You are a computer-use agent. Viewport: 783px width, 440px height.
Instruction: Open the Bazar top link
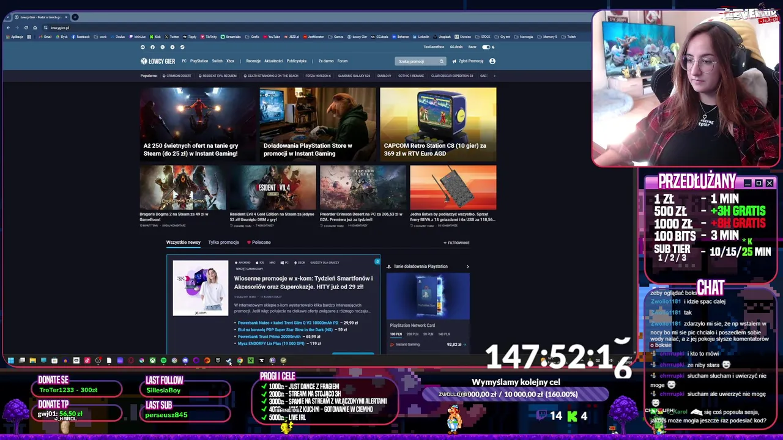coord(472,47)
